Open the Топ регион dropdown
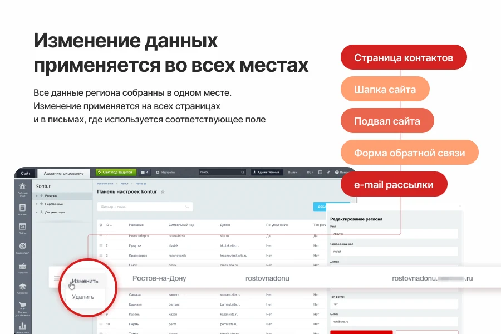 (394, 304)
